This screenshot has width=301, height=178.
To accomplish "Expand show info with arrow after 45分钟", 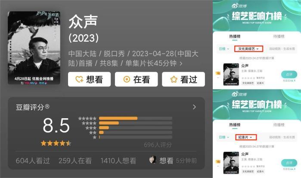I will (180, 64).
